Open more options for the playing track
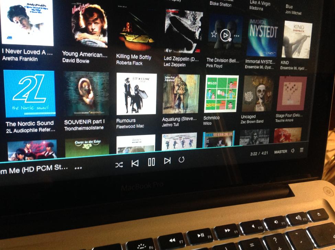 (x=78, y=168)
